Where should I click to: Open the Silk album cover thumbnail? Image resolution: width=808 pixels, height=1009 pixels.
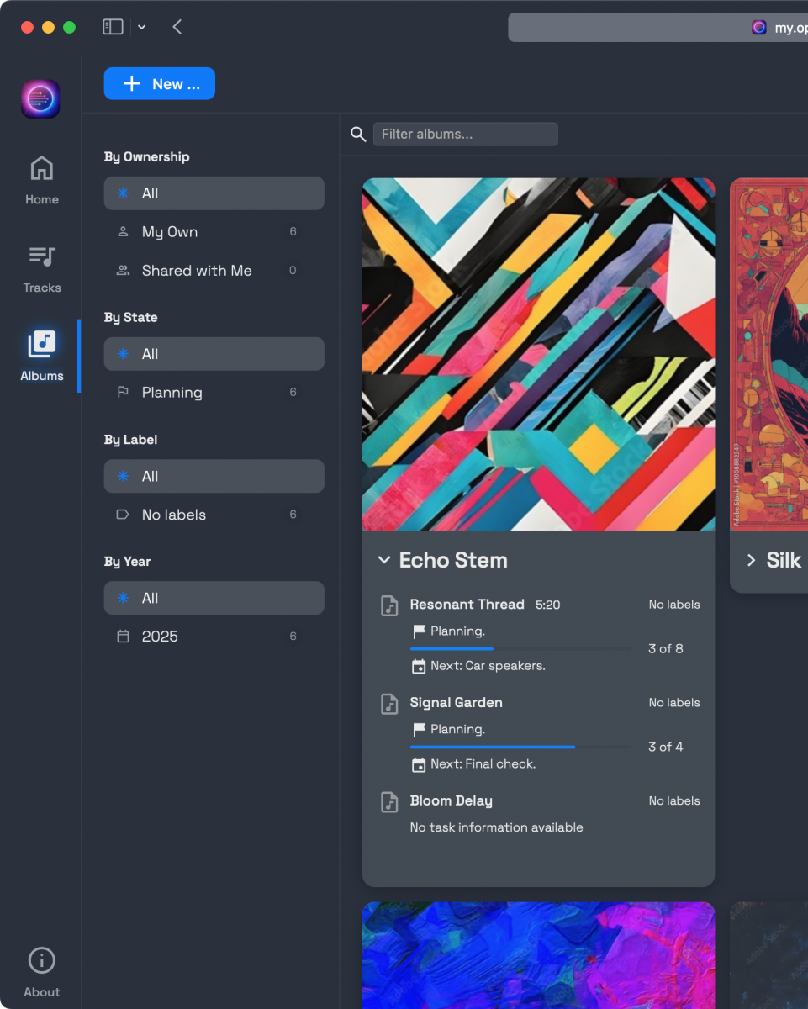pos(768,354)
